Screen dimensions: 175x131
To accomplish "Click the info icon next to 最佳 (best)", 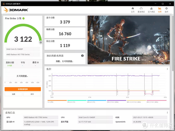I will [x=38, y=62].
